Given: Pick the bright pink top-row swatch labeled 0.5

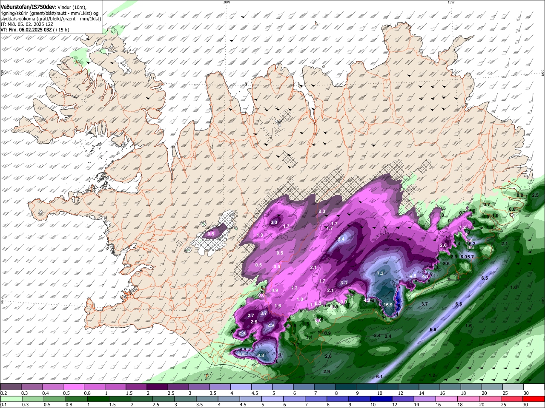Looking at the screenshot, I should (73, 387).
